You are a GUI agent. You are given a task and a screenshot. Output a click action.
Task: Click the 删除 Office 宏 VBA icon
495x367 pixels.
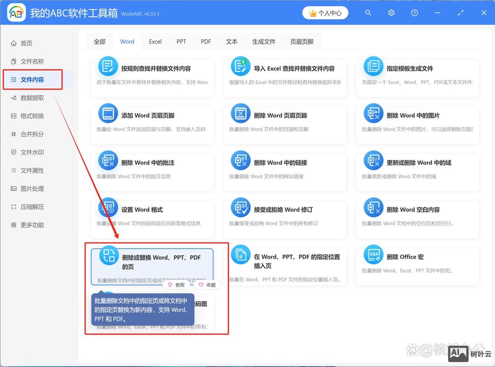pos(373,255)
